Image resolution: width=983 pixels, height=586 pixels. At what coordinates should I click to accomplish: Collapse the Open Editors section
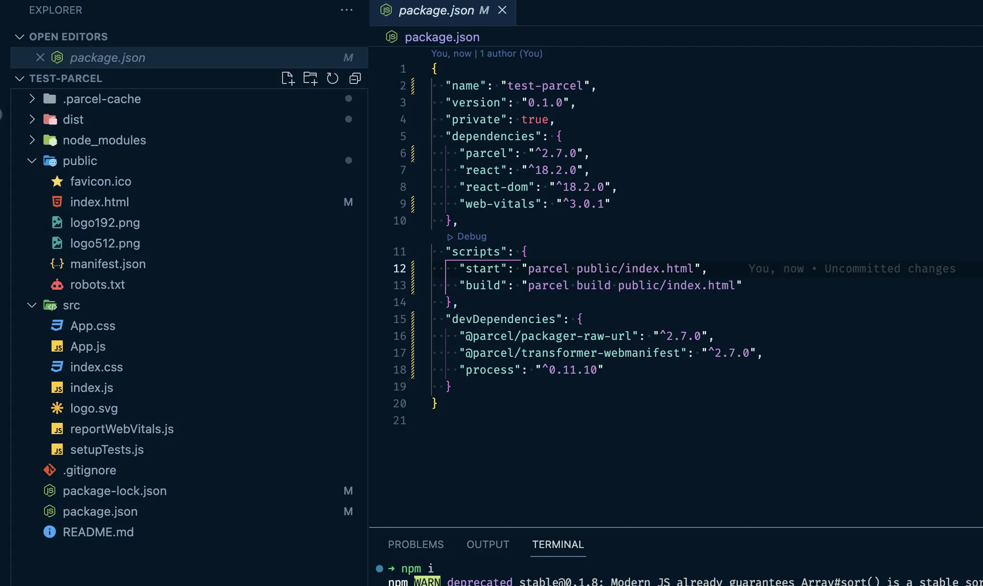20,37
